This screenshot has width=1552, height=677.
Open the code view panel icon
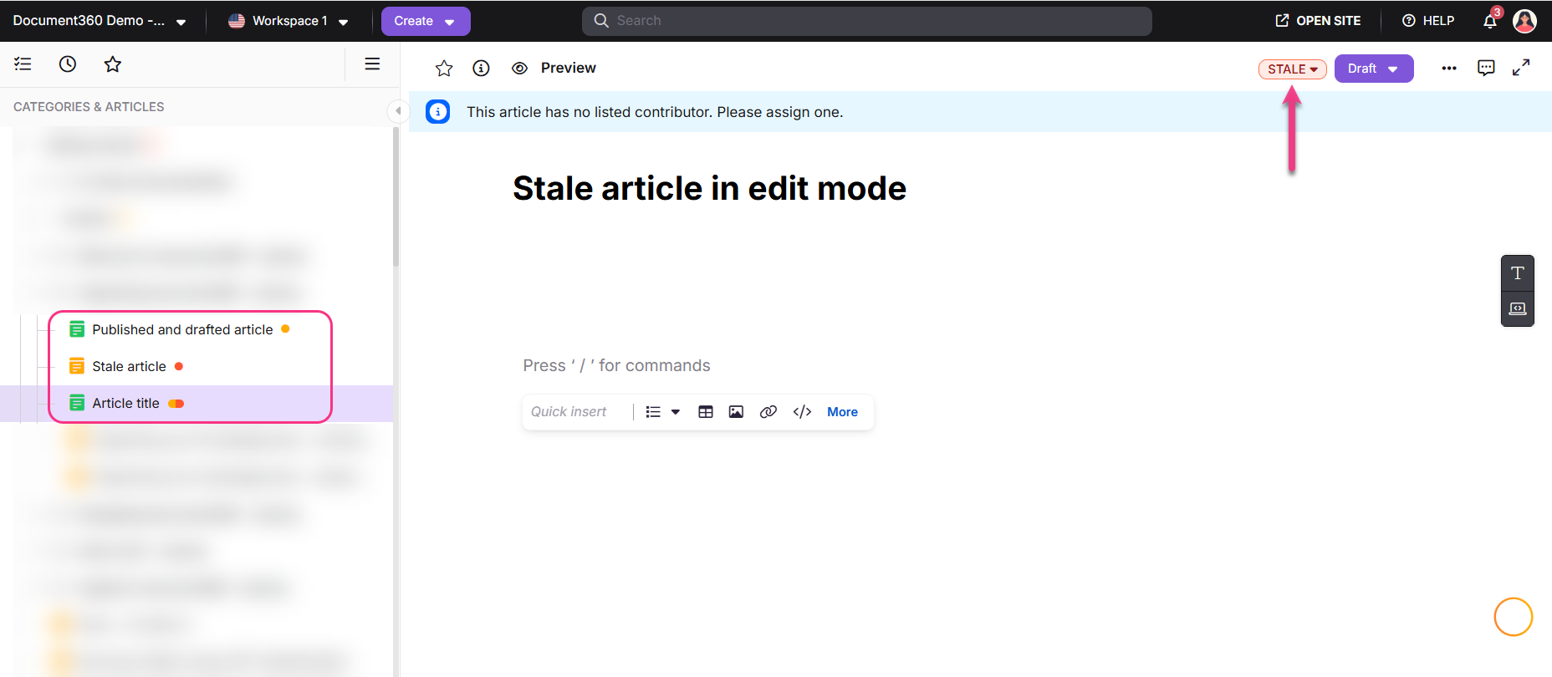[1518, 308]
